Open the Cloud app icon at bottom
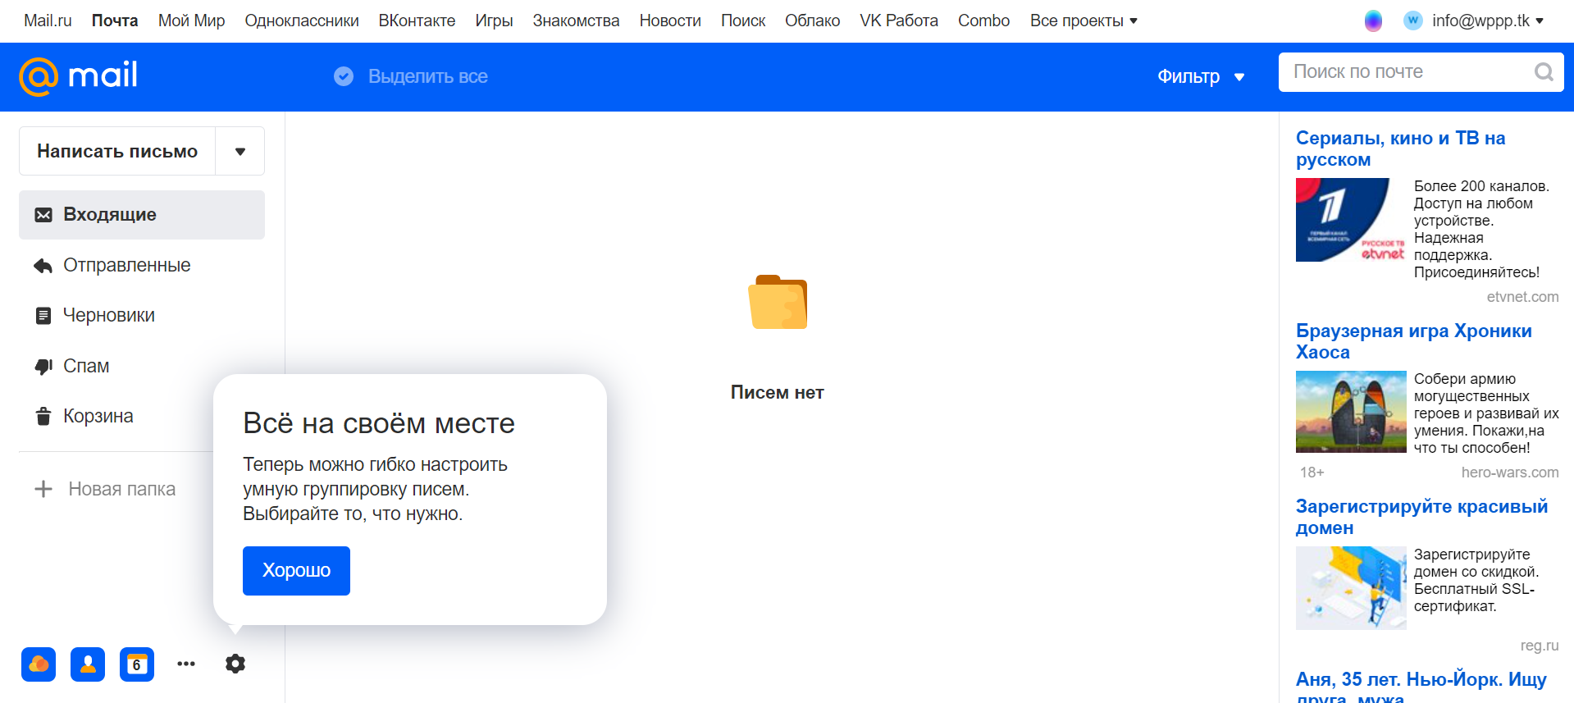Viewport: 1574px width, 703px height. click(39, 664)
